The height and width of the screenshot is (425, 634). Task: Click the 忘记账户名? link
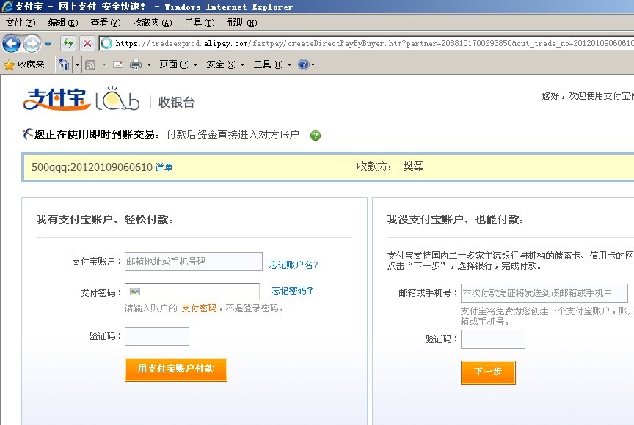tap(294, 265)
